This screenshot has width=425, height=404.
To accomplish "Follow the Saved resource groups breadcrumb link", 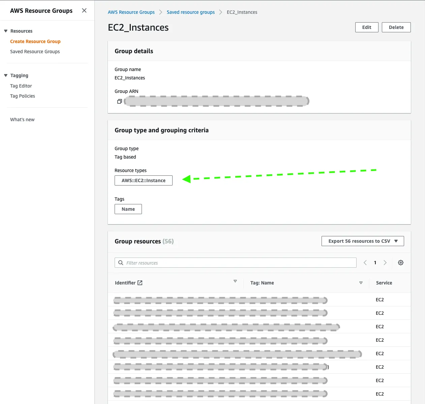I will coord(190,12).
